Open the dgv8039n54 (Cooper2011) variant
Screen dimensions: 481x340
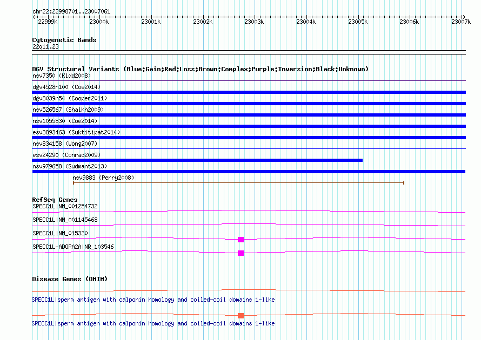point(69,98)
